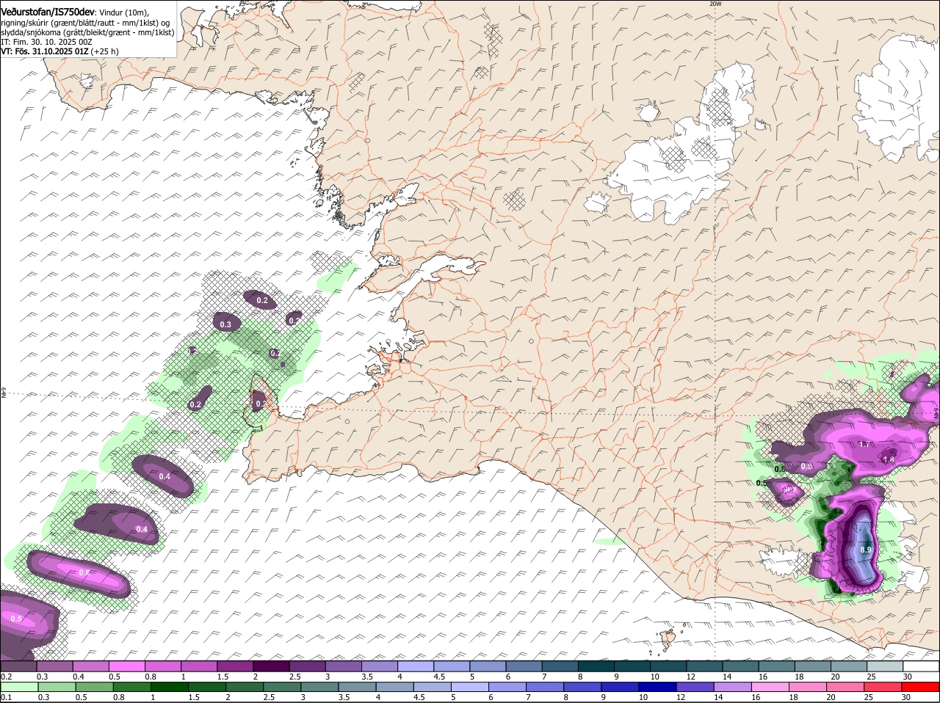Click light pink swatch between 16 and 18, lower legend
940x703 pixels.
point(770,687)
